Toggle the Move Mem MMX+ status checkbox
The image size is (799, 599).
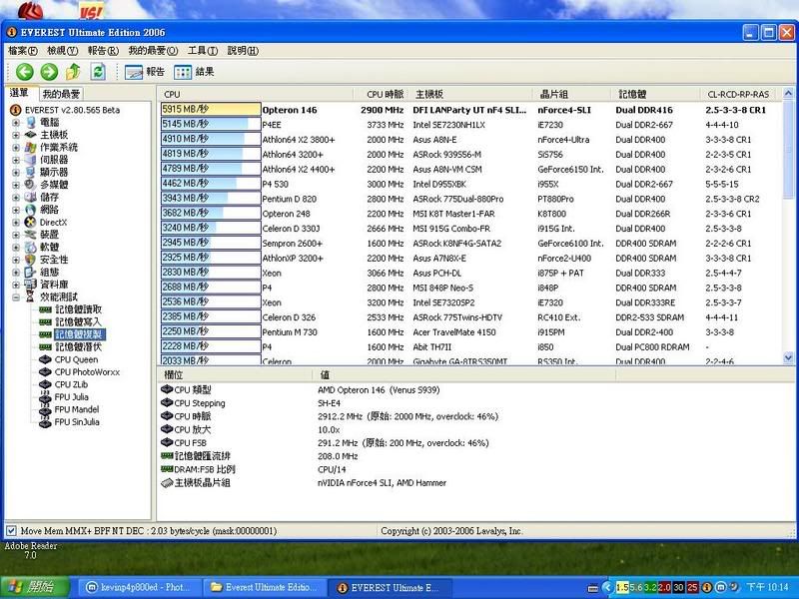click(12, 531)
